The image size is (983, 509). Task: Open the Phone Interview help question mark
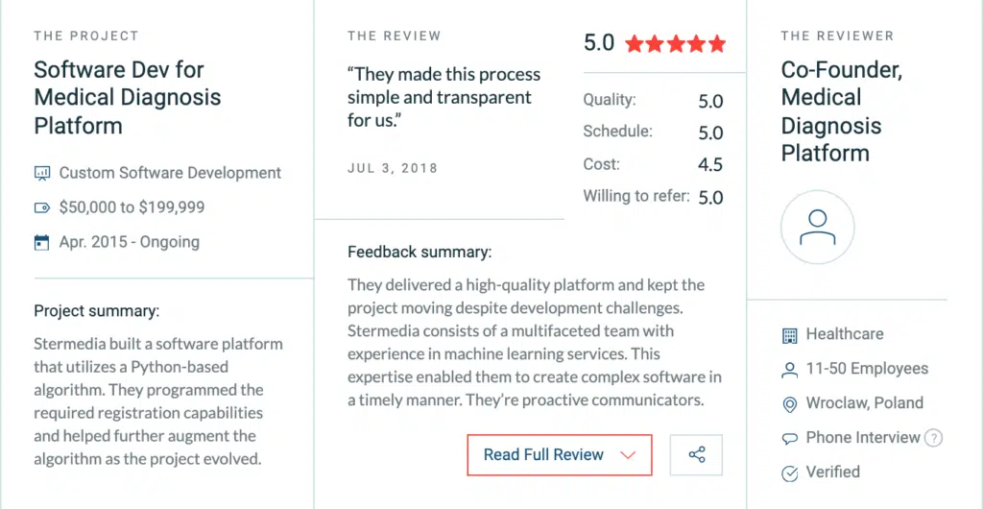click(x=933, y=438)
